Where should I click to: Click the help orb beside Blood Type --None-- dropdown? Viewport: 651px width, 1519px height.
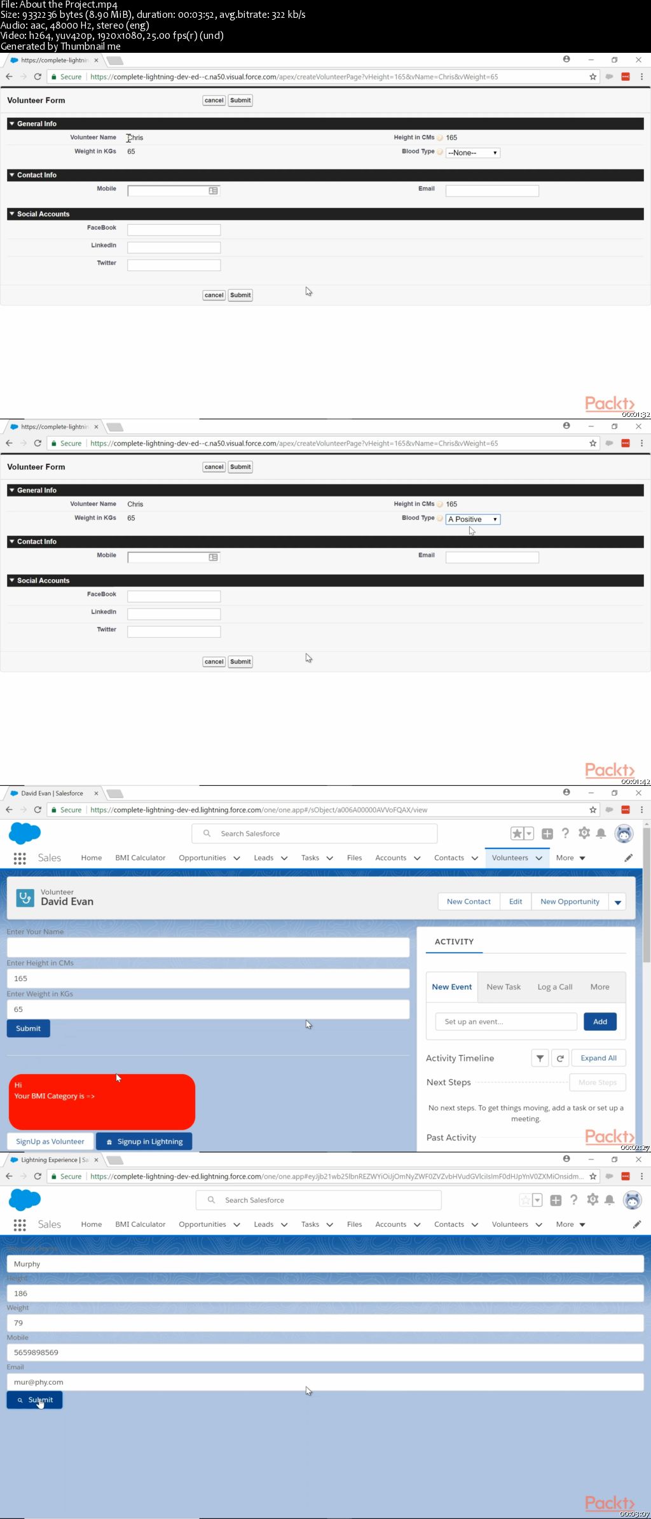(440, 152)
